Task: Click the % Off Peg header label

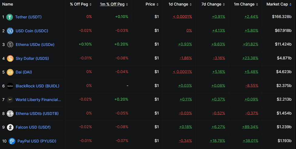Action: (79, 4)
